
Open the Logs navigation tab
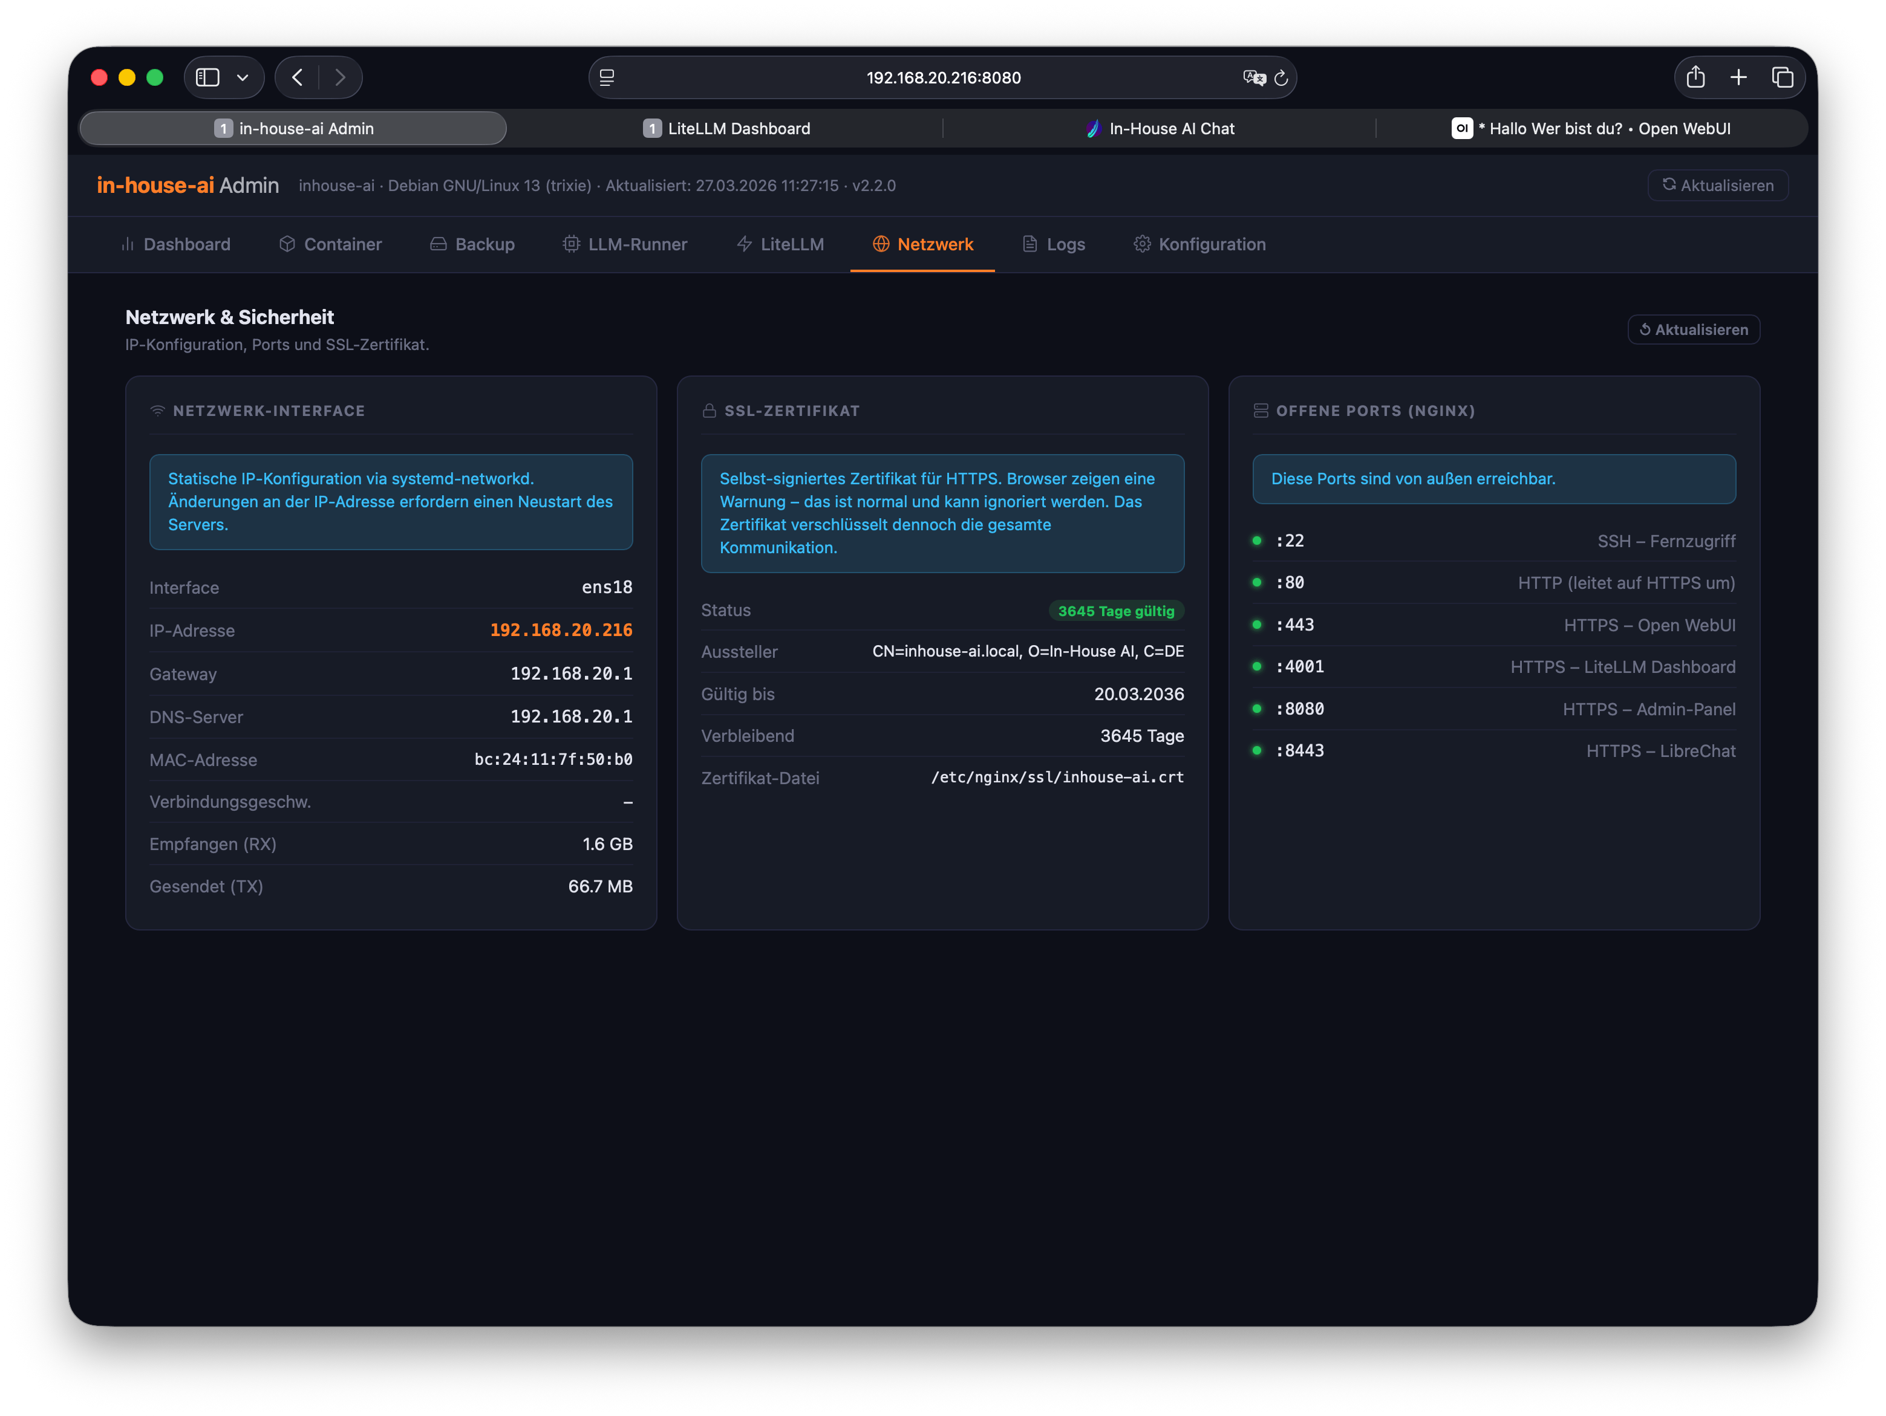click(1054, 245)
